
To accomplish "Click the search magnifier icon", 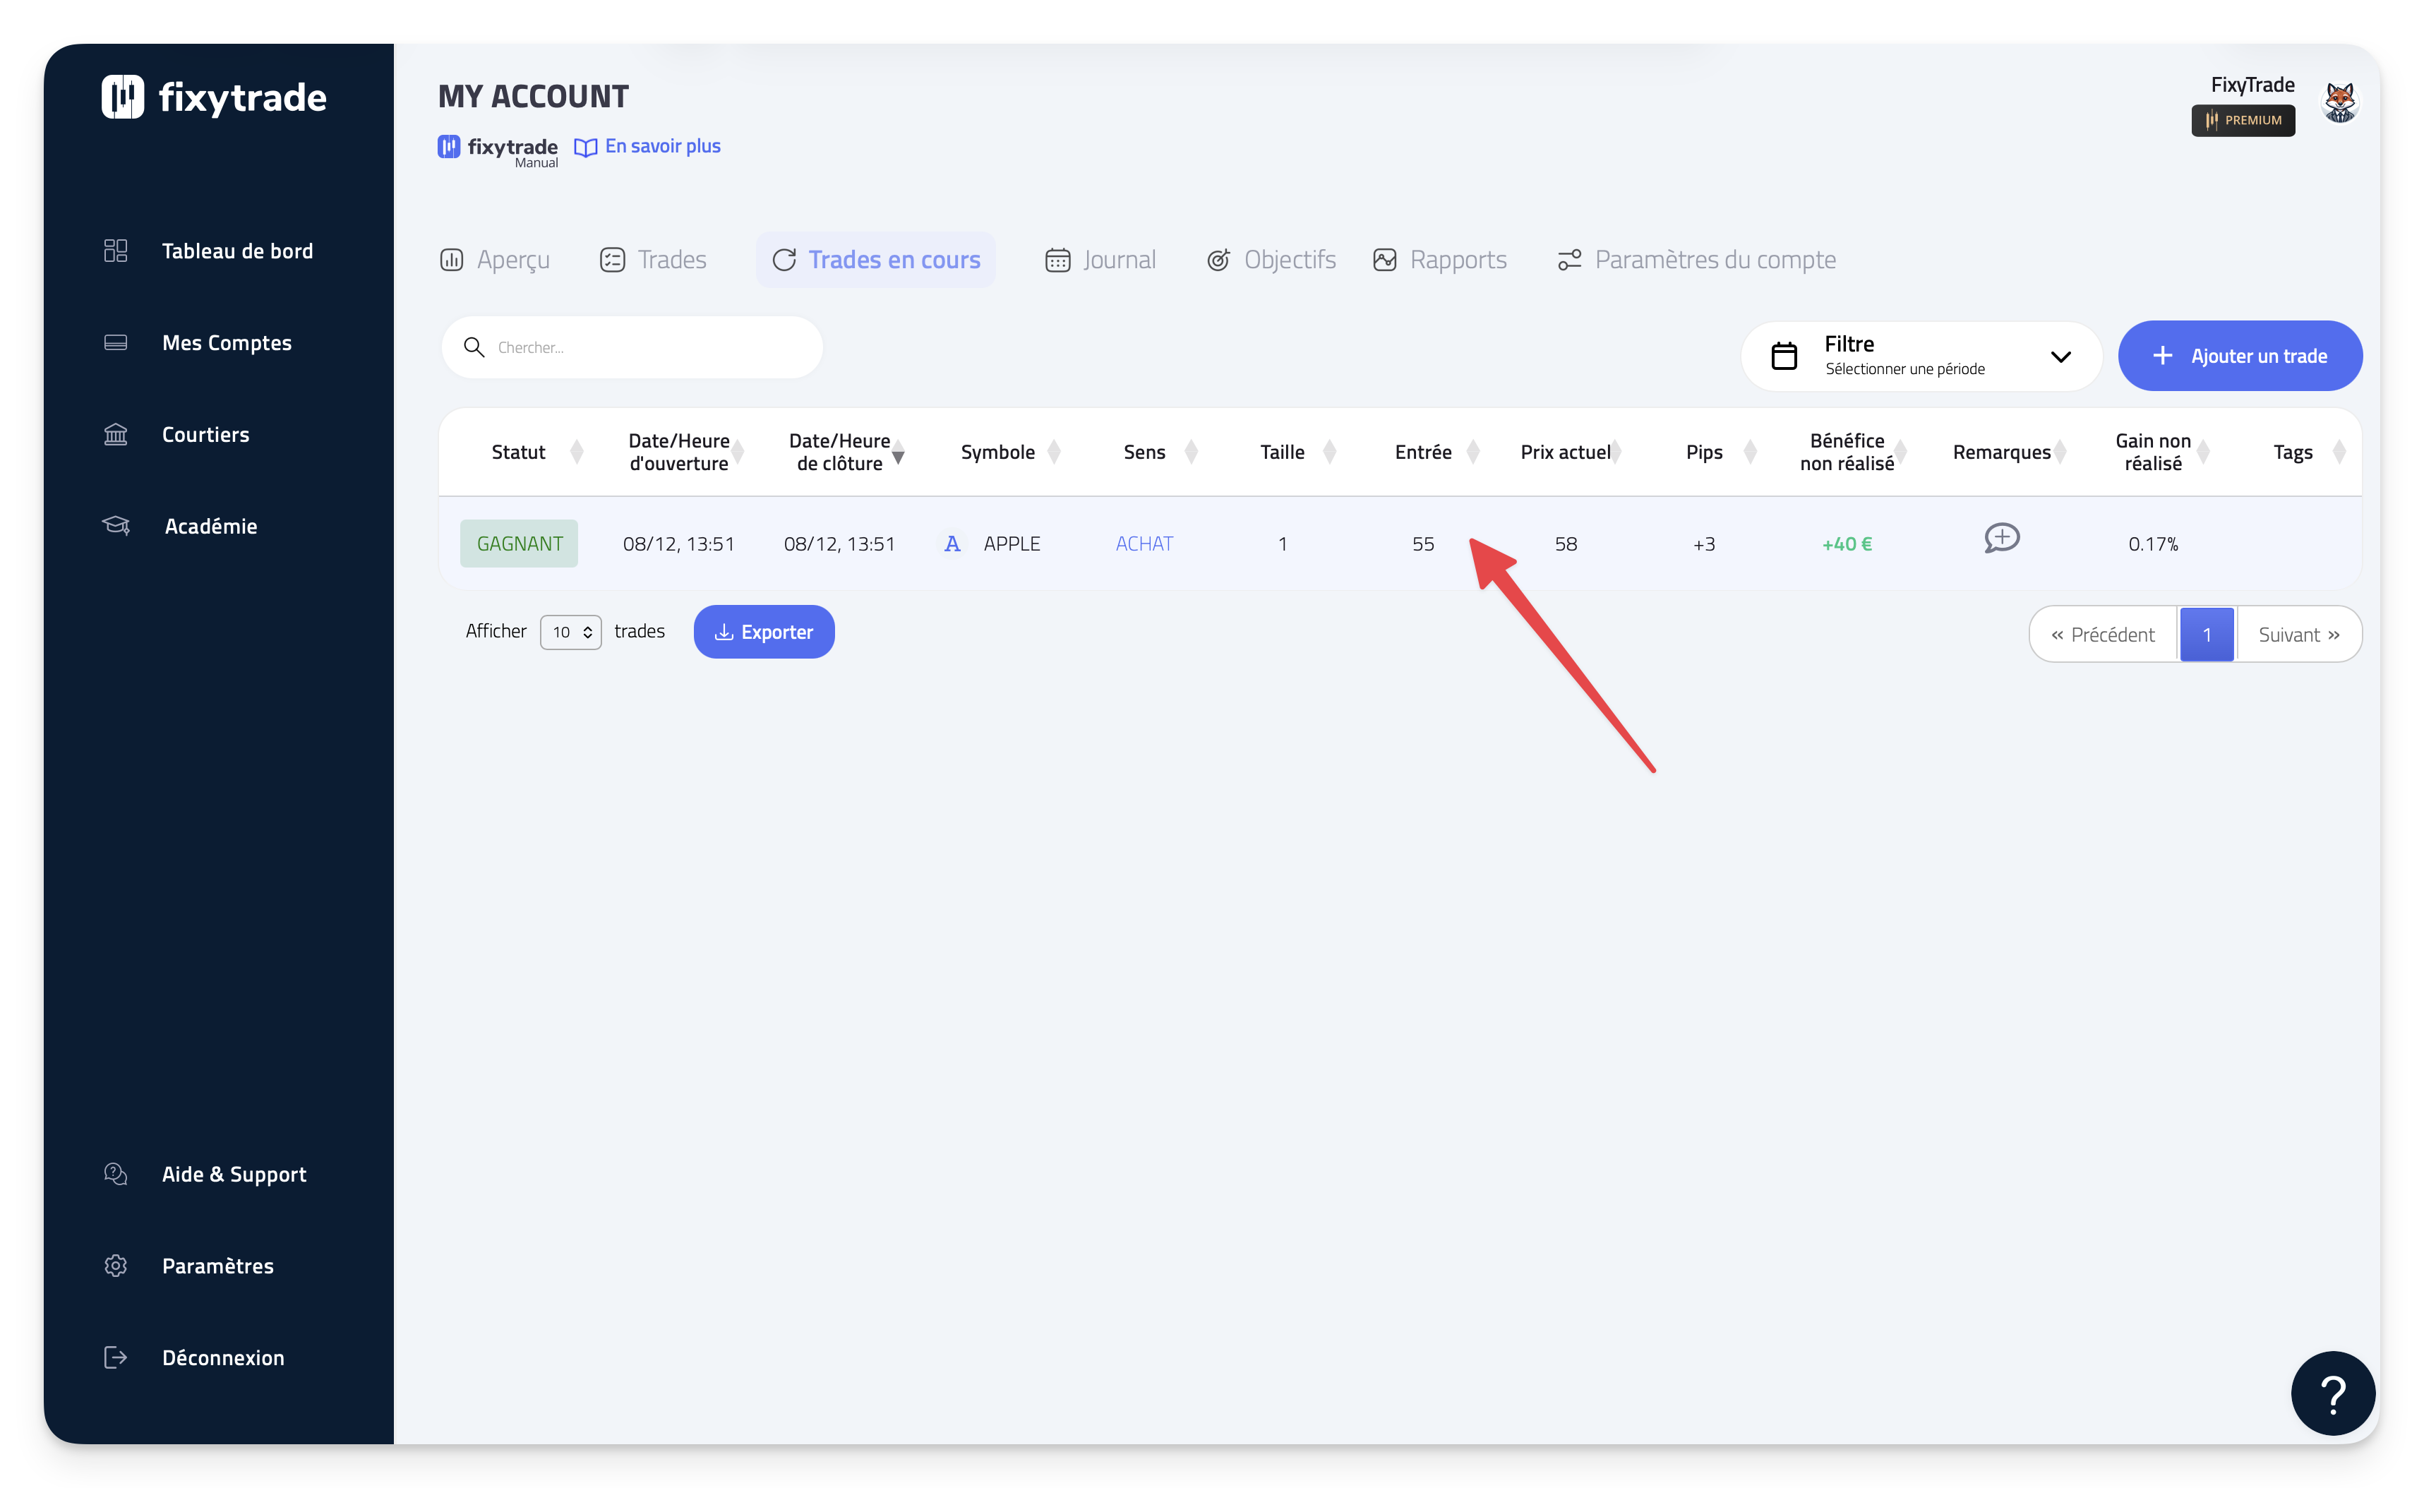I will click(x=474, y=347).
